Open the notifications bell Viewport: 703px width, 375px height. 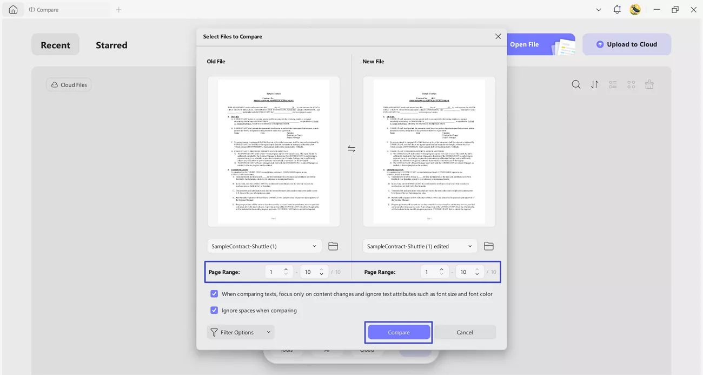pos(617,10)
